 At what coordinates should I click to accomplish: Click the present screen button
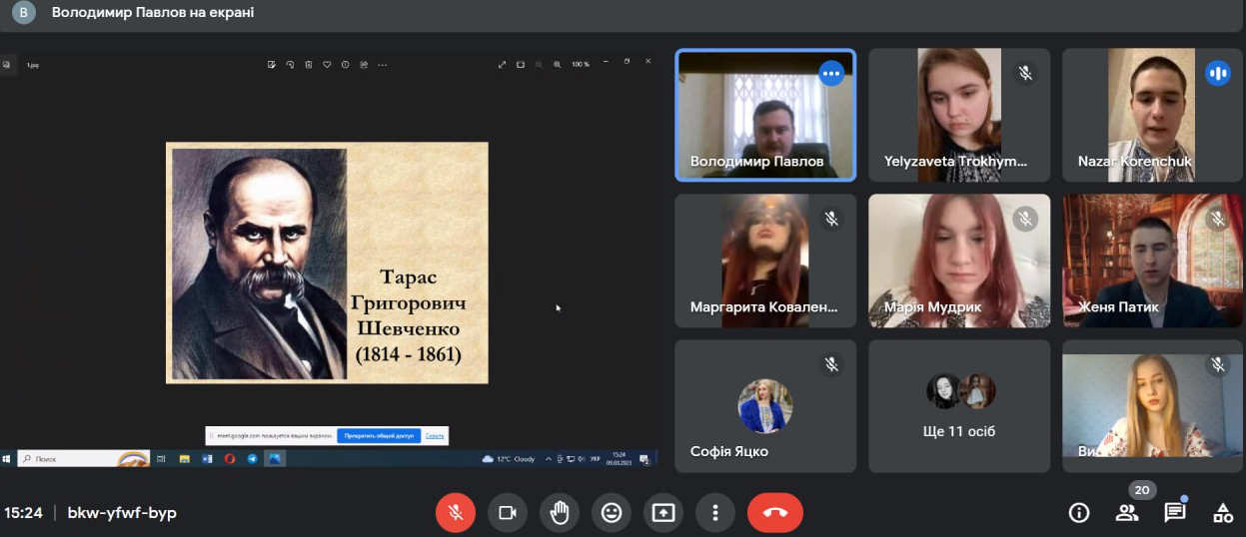(663, 513)
